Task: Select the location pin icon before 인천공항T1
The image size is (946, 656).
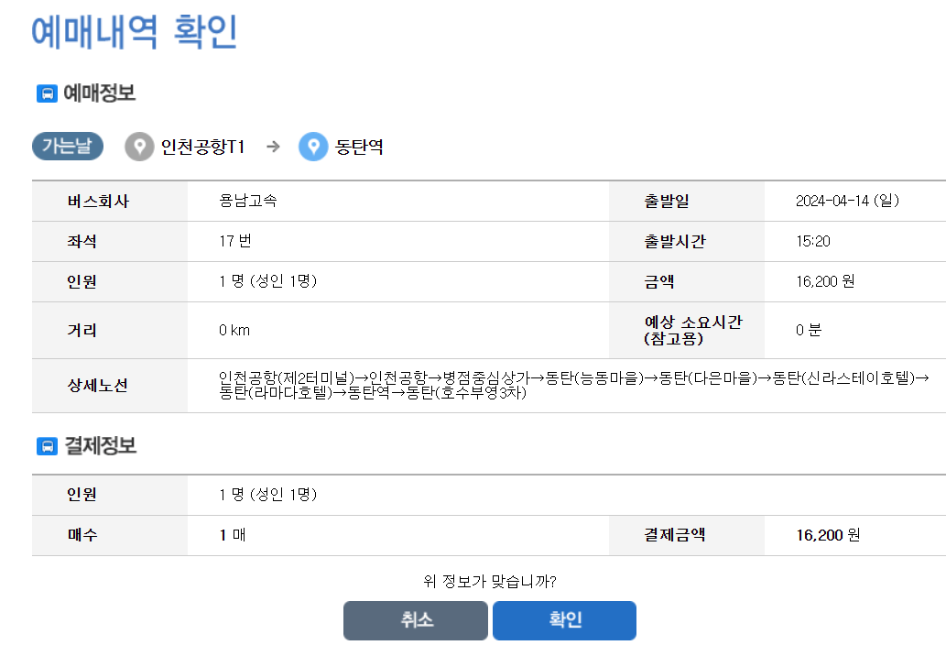Action: (x=138, y=146)
